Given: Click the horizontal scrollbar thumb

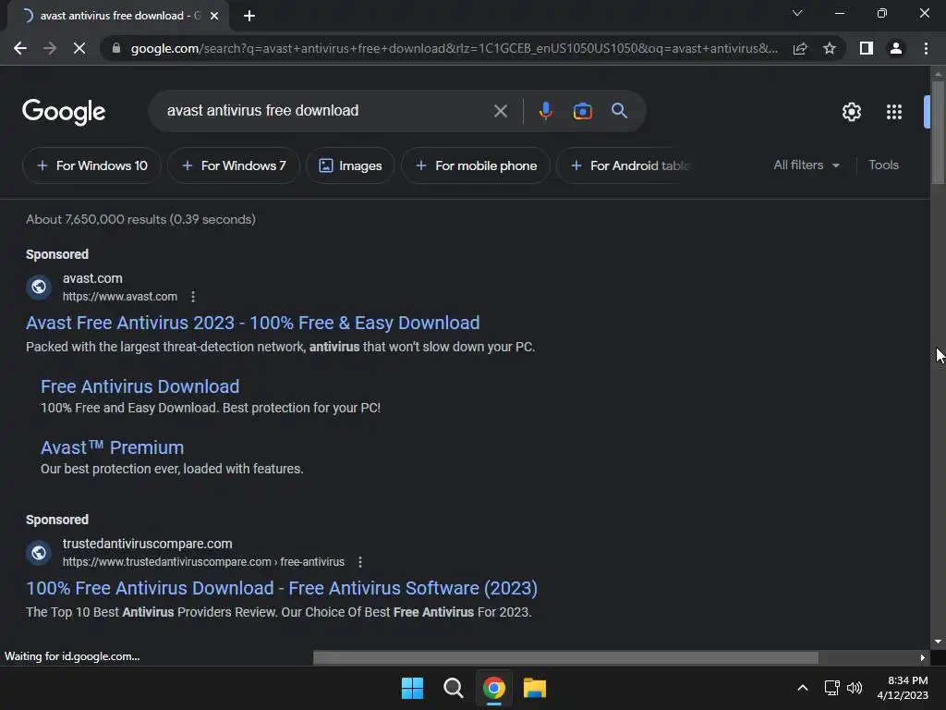Looking at the screenshot, I should [565, 657].
